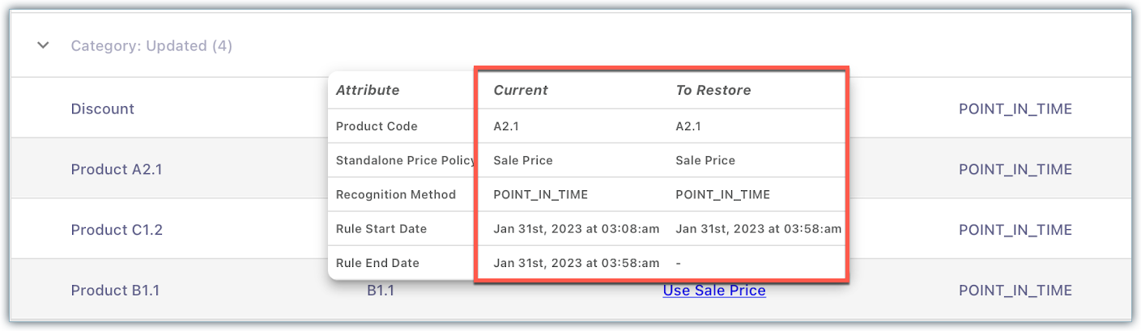This screenshot has height=331, width=1141.
Task: Click the To Restore column header
Action: (x=713, y=91)
